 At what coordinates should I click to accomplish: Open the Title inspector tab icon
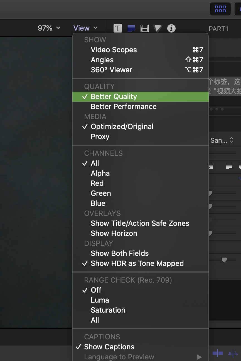pos(118,28)
